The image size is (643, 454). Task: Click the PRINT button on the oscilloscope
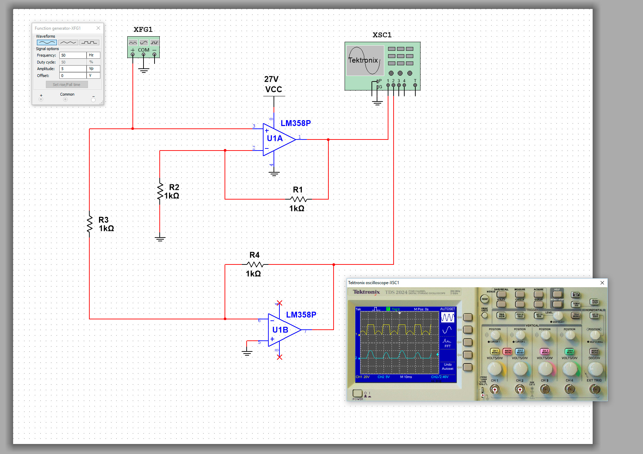click(485, 299)
